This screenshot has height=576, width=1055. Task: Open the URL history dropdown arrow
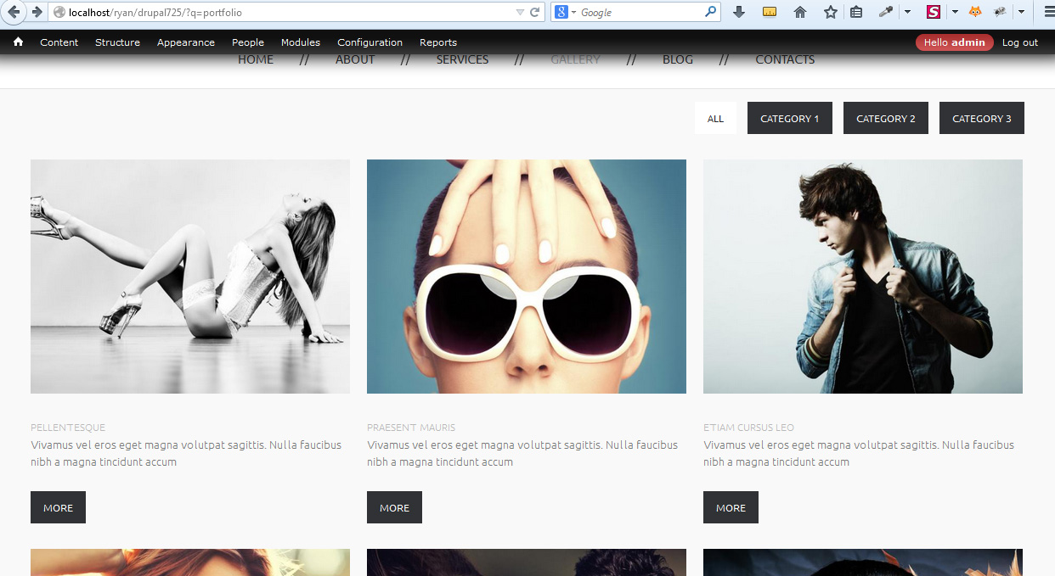tap(520, 12)
